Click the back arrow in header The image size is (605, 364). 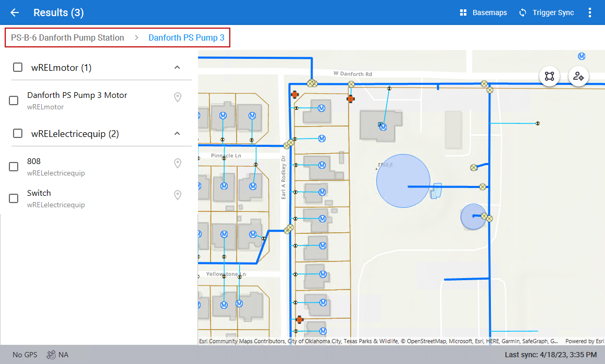click(x=15, y=12)
